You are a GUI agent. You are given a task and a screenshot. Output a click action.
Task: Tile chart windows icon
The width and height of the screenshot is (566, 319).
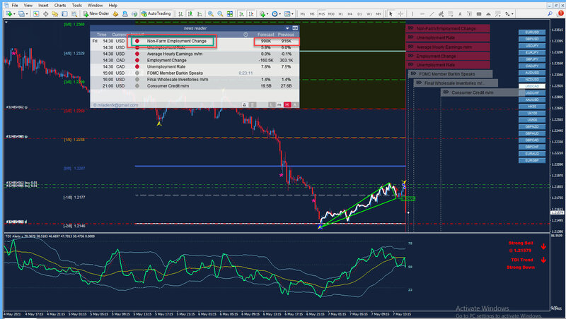[x=229, y=13]
